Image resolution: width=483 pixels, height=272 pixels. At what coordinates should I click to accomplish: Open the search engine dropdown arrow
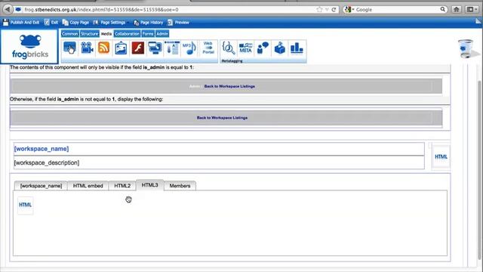tap(353, 10)
